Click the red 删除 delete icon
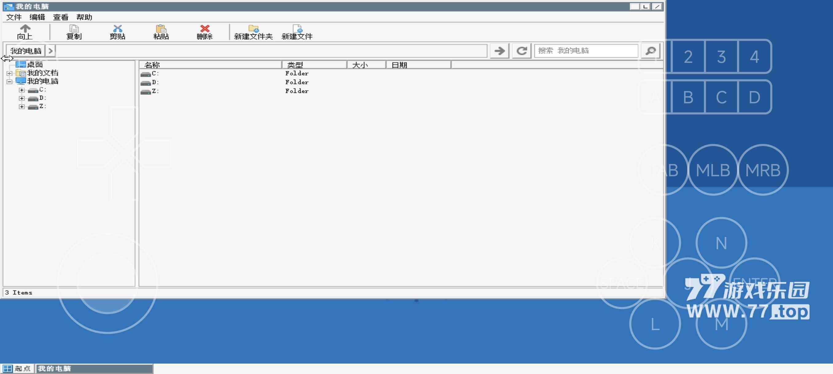 coord(205,29)
